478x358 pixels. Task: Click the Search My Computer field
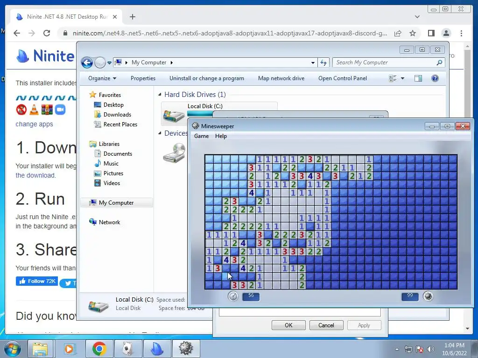pyautogui.click(x=388, y=62)
